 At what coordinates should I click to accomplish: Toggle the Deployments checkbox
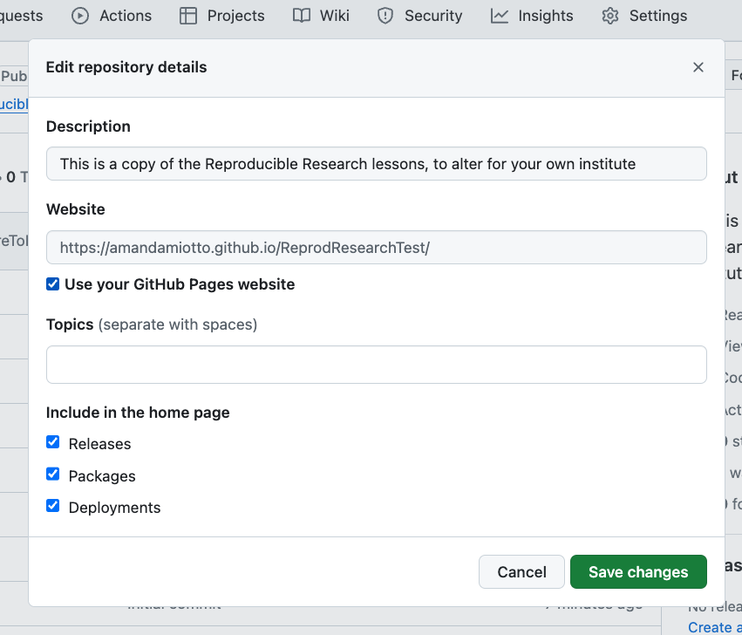tap(53, 506)
